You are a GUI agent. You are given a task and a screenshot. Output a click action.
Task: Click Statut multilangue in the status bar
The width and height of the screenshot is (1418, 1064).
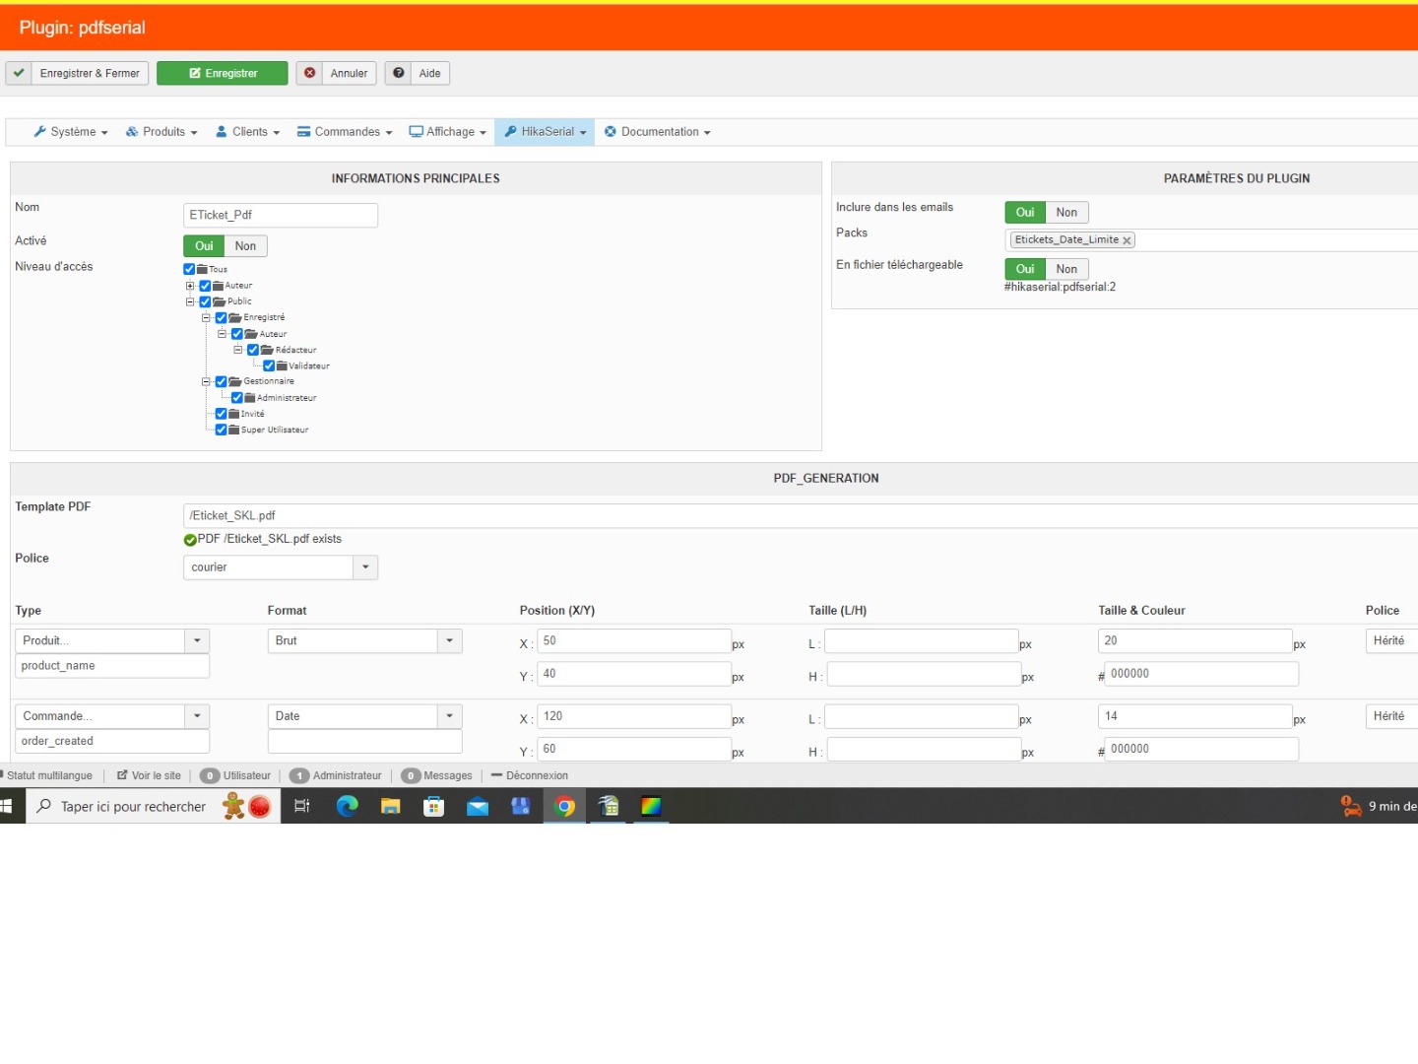click(x=48, y=776)
